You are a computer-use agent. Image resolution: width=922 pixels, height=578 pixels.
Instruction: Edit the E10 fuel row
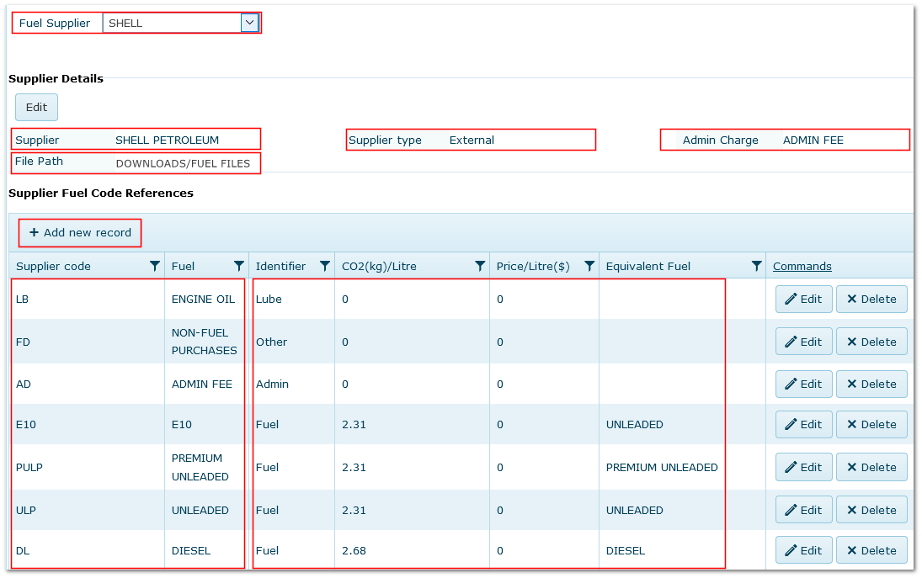tap(804, 425)
